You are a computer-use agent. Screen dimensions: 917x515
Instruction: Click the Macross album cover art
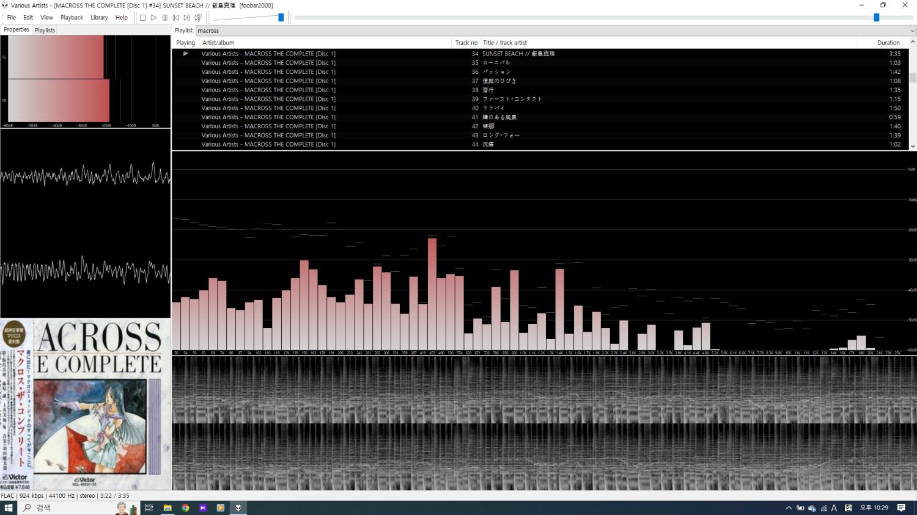(86, 404)
